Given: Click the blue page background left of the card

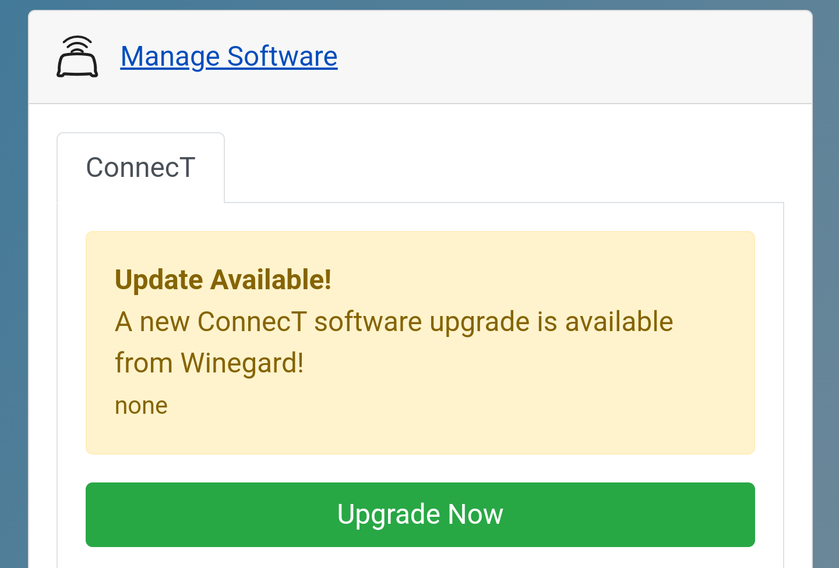Looking at the screenshot, I should point(14,291).
